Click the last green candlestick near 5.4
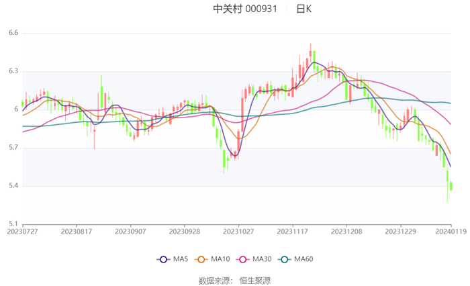470x286 pixels. (x=451, y=185)
